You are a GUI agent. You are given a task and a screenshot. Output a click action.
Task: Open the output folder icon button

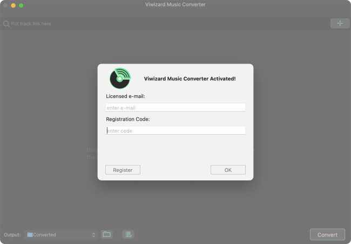point(107,234)
